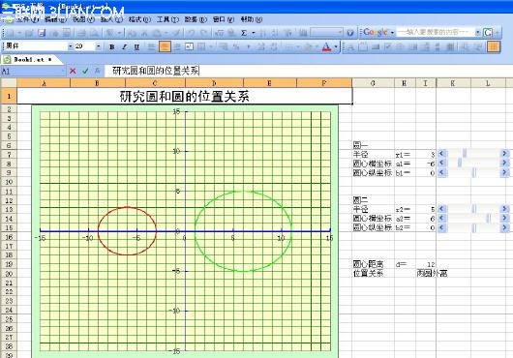The height and width of the screenshot is (358, 513).
Task: Decrease a1 center x-coordinate with left arrow
Action: pos(442,163)
